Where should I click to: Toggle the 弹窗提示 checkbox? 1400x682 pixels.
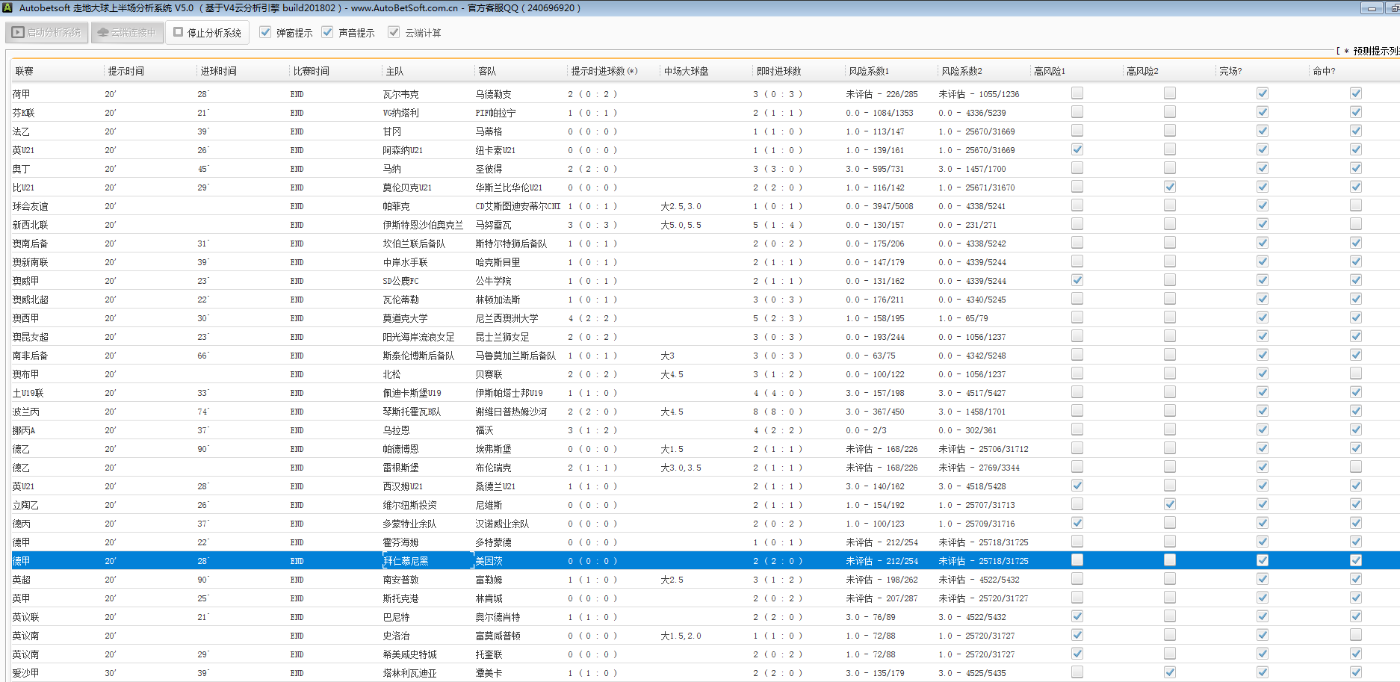click(265, 32)
